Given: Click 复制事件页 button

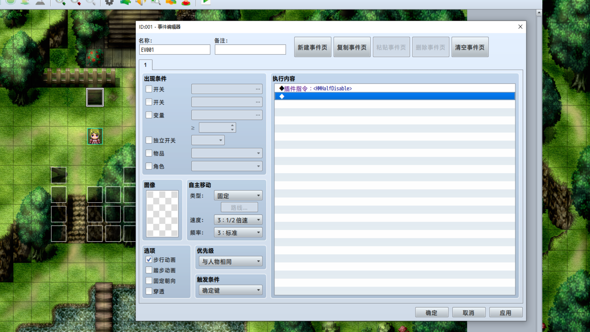Looking at the screenshot, I should (352, 47).
